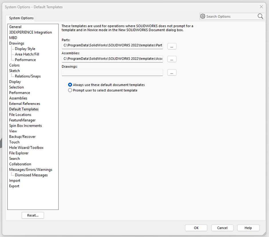Open Backup/Recover options
The height and width of the screenshot is (237, 269).
(22, 136)
